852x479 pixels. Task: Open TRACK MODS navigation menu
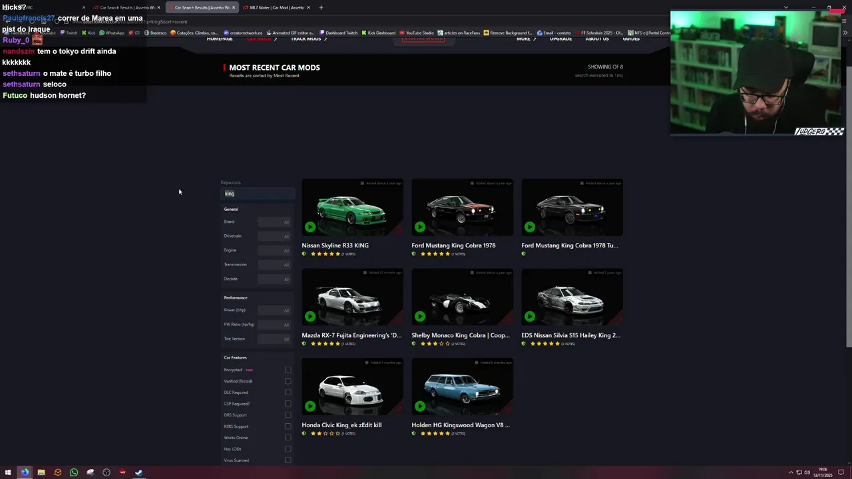tap(309, 39)
